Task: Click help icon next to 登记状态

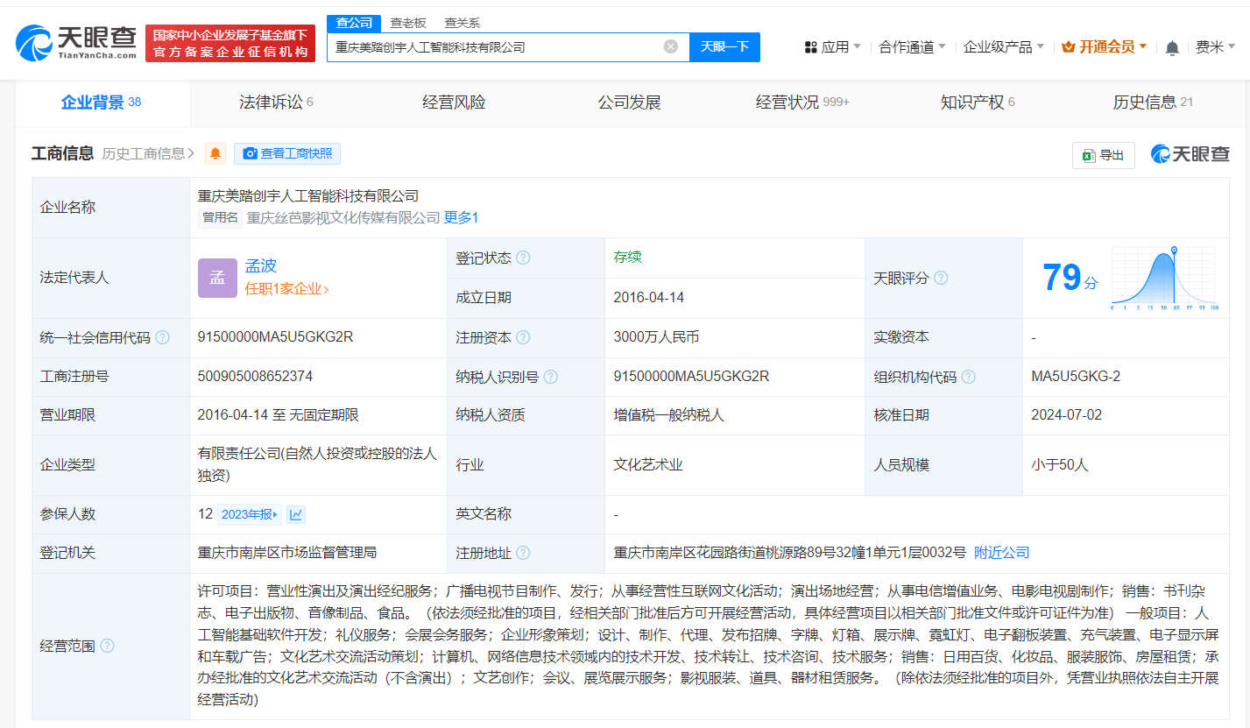Action: coord(523,258)
